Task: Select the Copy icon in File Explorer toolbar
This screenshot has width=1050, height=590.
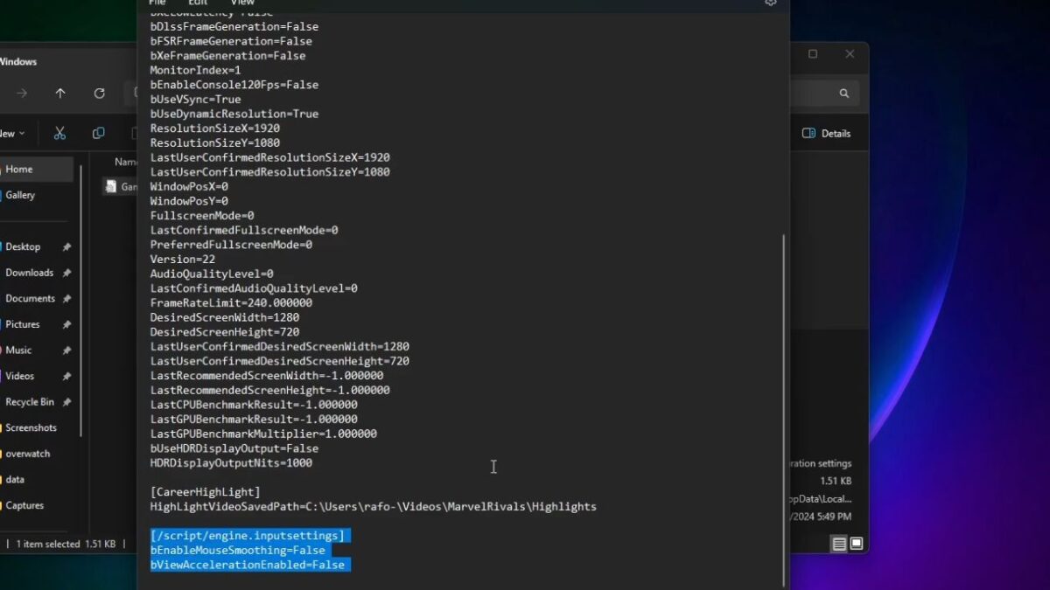Action: 98,132
